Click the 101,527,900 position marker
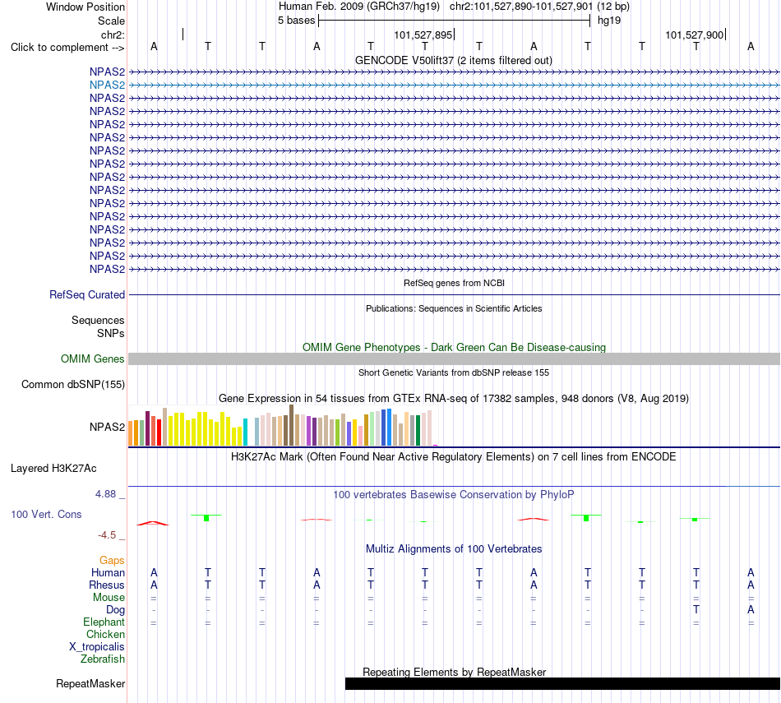This screenshot has height=703, width=781. coord(695,35)
